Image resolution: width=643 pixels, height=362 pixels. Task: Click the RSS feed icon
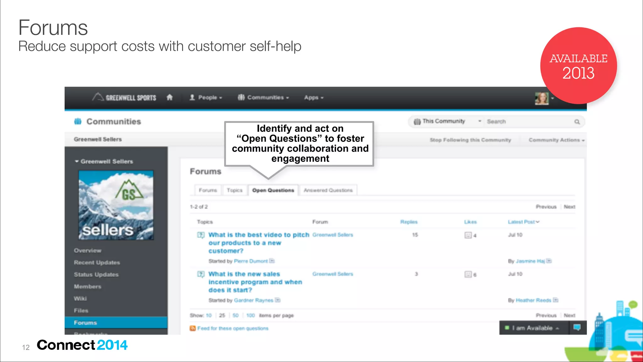[193, 328]
